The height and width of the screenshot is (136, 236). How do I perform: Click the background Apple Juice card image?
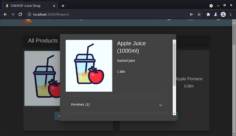tap(42, 78)
